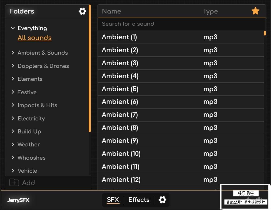Screen dimensions: 271x210
Task: Select the Ambient (10) sound
Action: pos(181,154)
